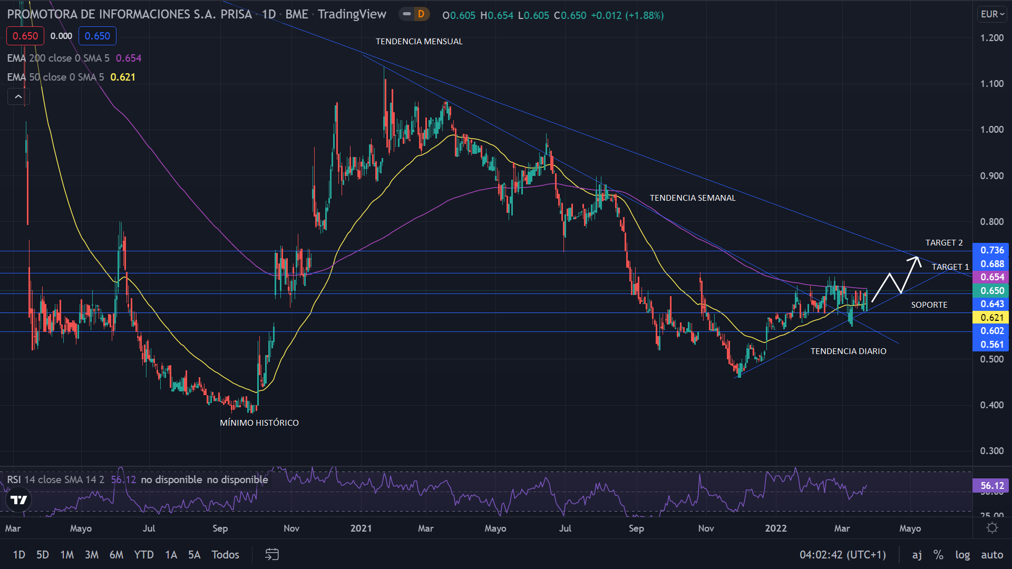Toggle percentage scale mode
Viewport: 1012px width, 569px height.
(x=938, y=554)
